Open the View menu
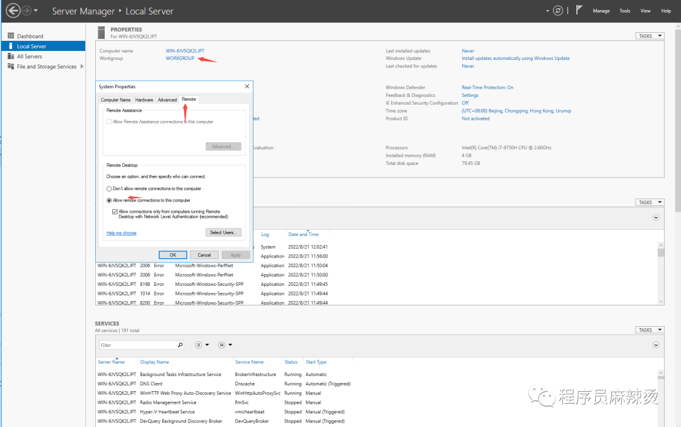Screen dimensions: 681x427 pos(646,11)
